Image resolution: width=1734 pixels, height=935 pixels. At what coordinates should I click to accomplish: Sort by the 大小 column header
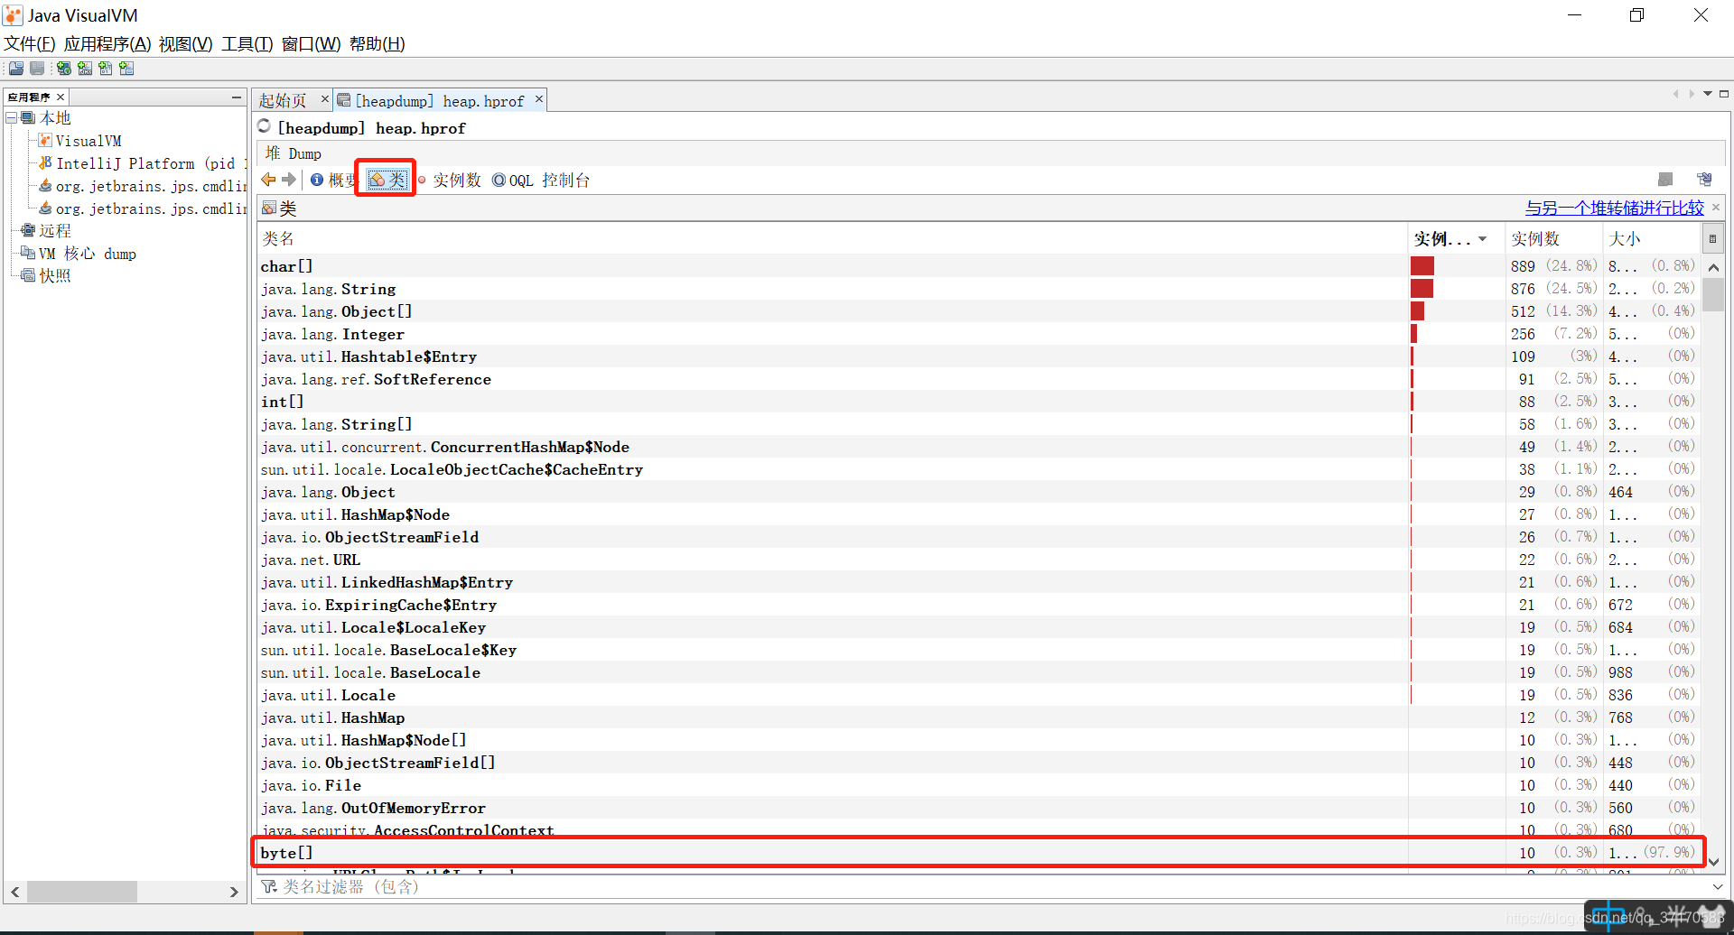(1652, 239)
